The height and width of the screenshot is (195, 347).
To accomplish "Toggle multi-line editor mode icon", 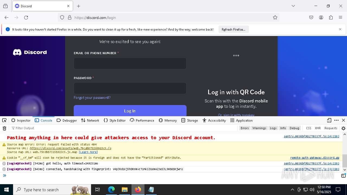I will [343, 175].
